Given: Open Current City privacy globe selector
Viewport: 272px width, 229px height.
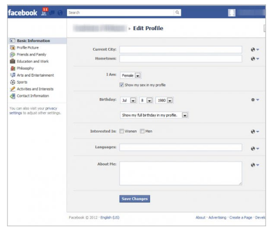Looking at the screenshot, I should 255,50.
